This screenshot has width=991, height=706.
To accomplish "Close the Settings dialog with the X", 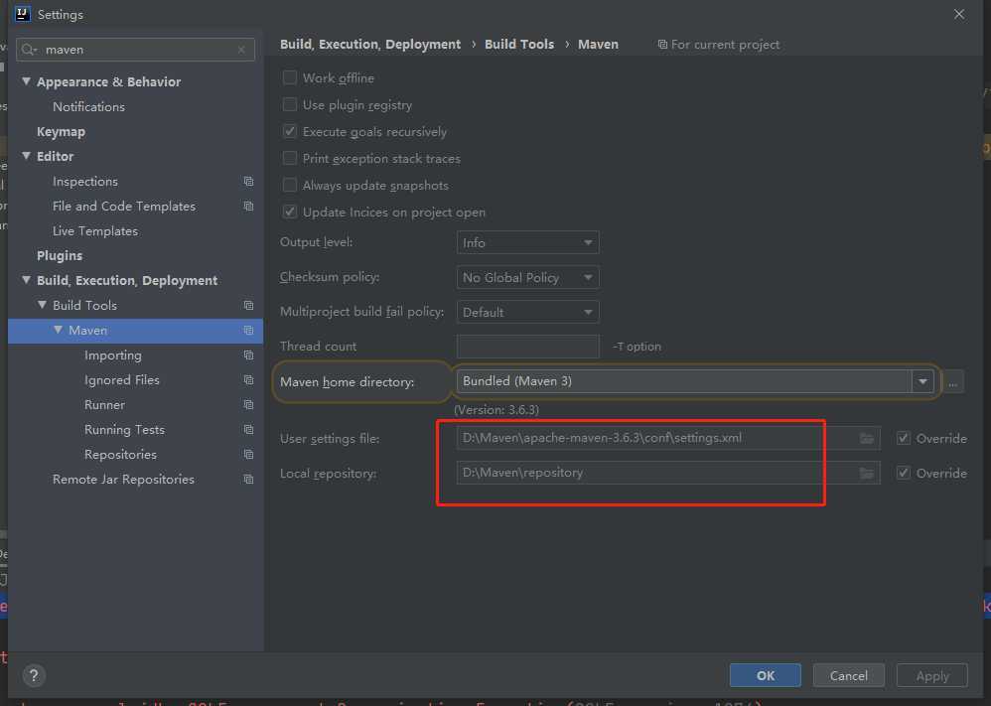I will point(959,14).
